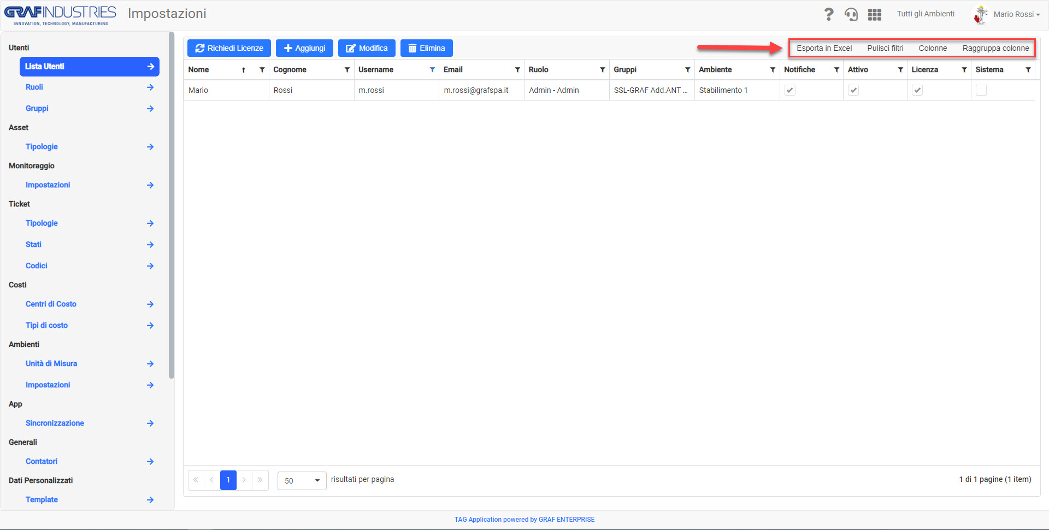Click Esporta in Excel
The height and width of the screenshot is (530, 1049).
pos(824,48)
